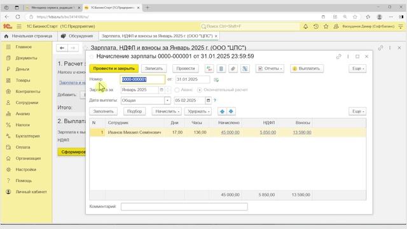This screenshot has width=407, height=229.
Task: Open notifications bell in 1C header
Action: point(306,27)
